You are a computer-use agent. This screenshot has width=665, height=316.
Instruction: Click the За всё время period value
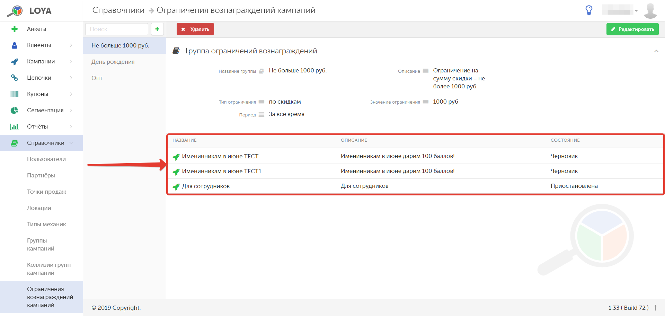pos(287,114)
